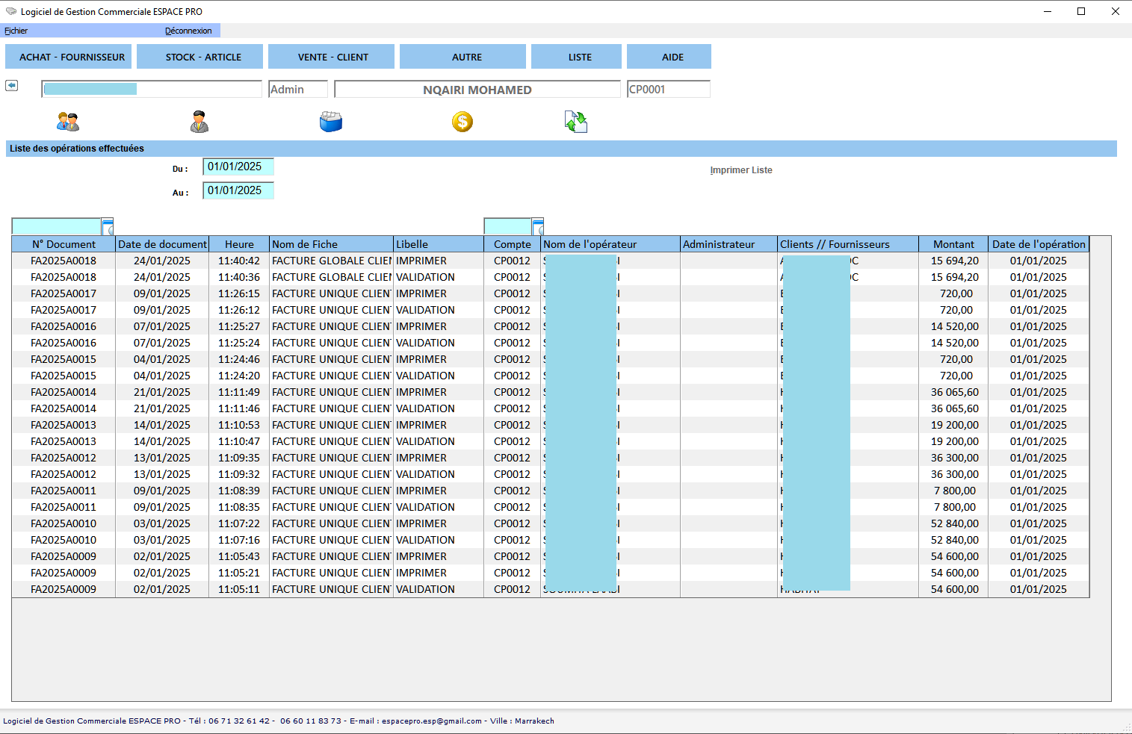1132x734 pixels.
Task: Select the 11:11:49 time cell
Action: click(239, 392)
